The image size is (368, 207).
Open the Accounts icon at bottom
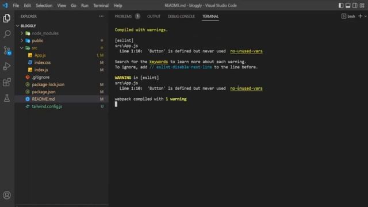click(x=7, y=195)
